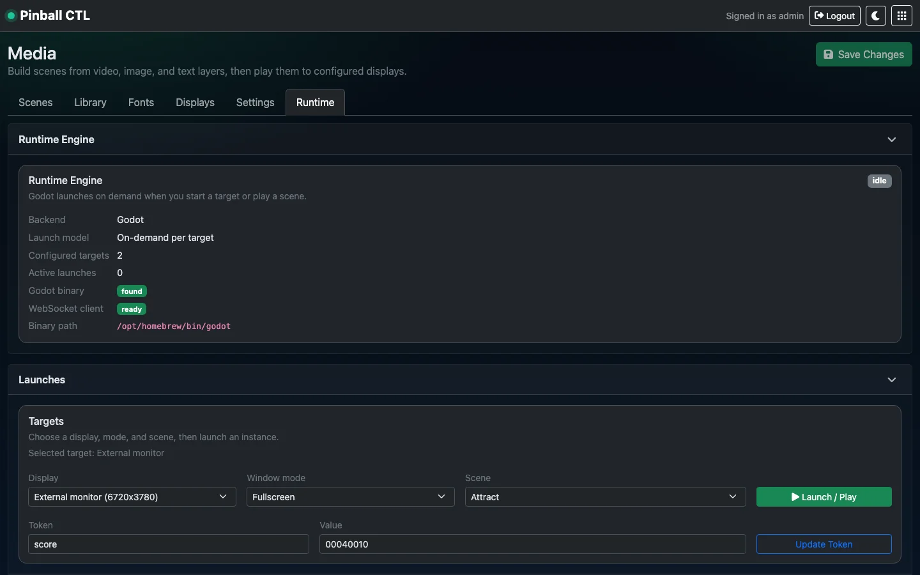Click inside the Token input containing score
This screenshot has height=575, width=920.
click(x=168, y=544)
